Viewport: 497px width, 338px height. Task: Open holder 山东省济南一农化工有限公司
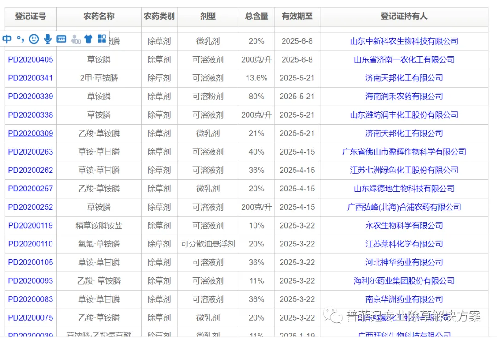click(404, 60)
